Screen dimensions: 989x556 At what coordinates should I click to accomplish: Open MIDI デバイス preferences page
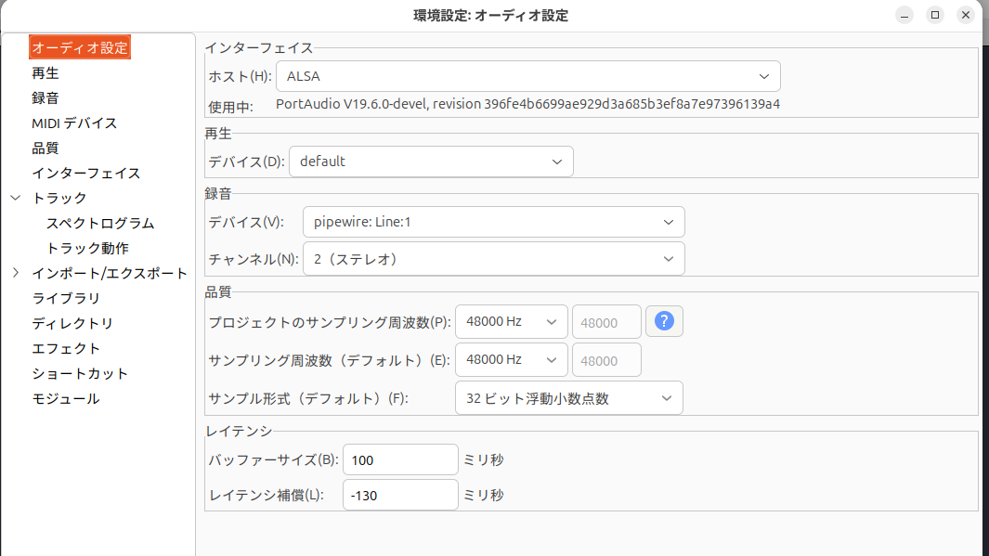coord(74,123)
